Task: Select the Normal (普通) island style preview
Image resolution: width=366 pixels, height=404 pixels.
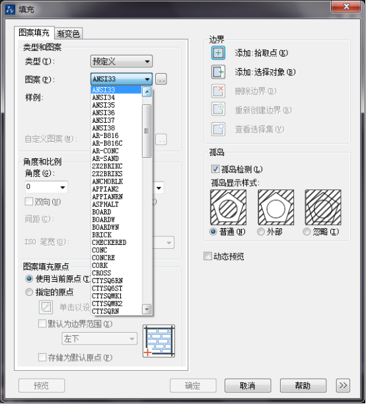Action: point(229,207)
